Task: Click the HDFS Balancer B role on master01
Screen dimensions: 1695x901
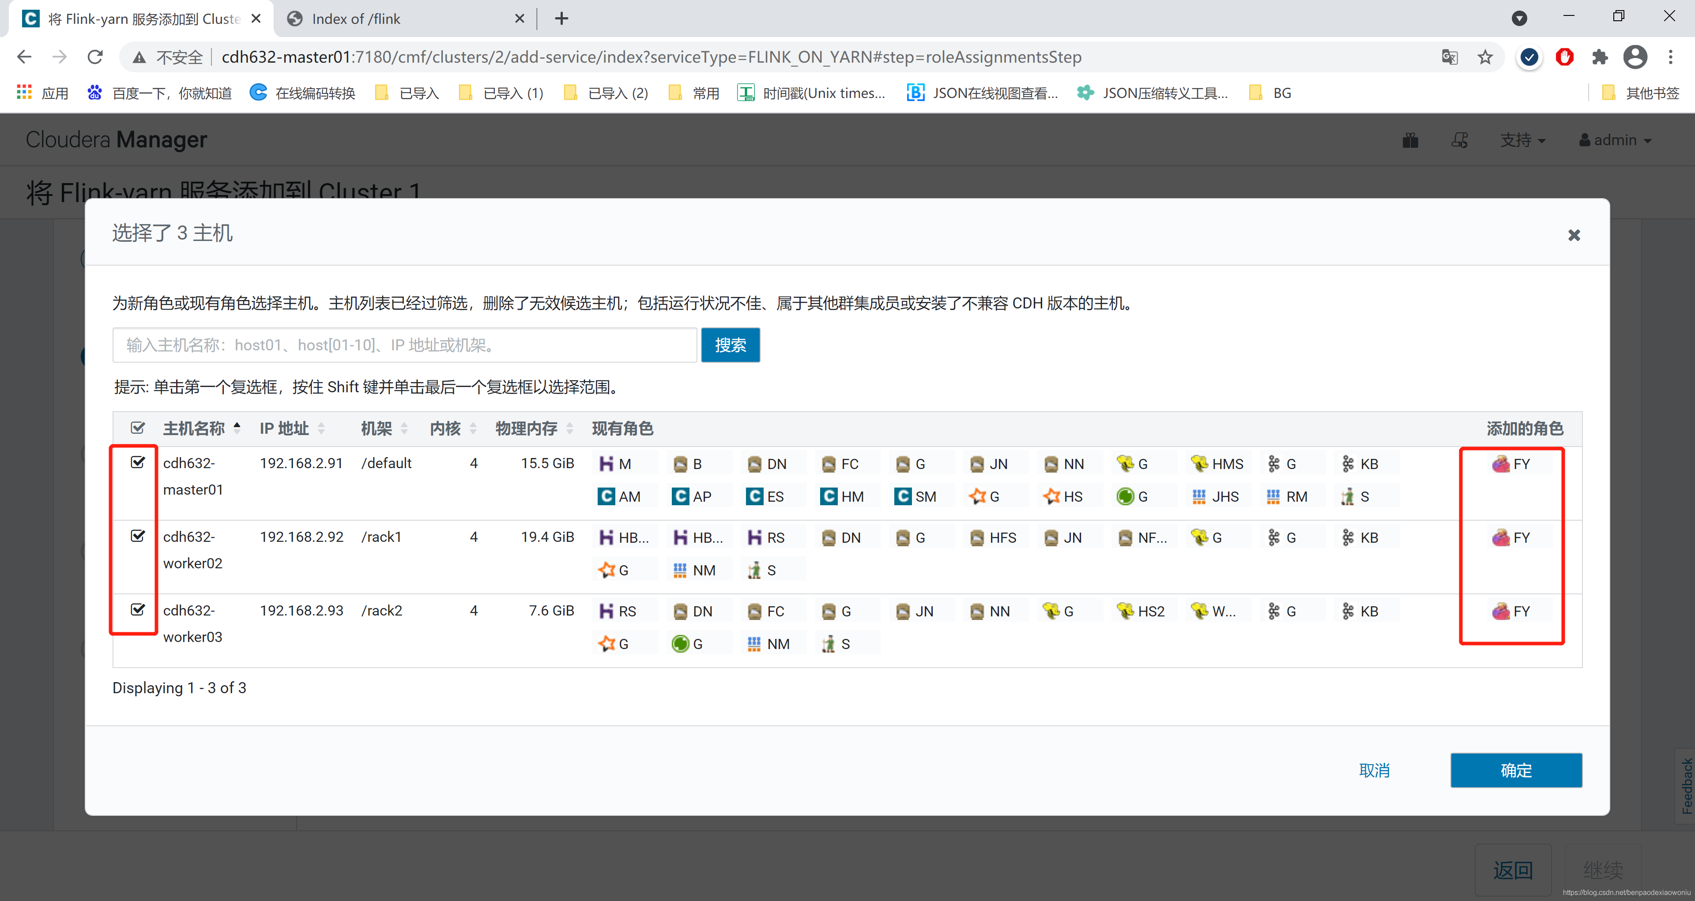Action: tap(688, 464)
